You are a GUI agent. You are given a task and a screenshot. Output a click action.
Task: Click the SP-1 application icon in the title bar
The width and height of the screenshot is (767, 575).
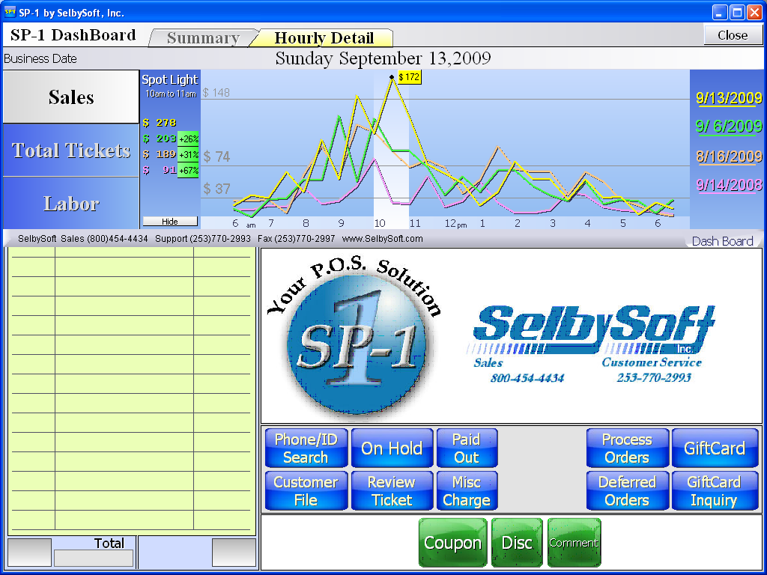pos(10,12)
